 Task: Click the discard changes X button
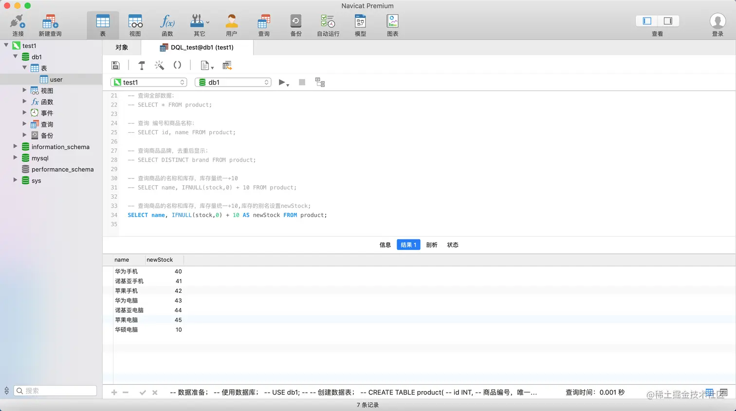click(155, 393)
